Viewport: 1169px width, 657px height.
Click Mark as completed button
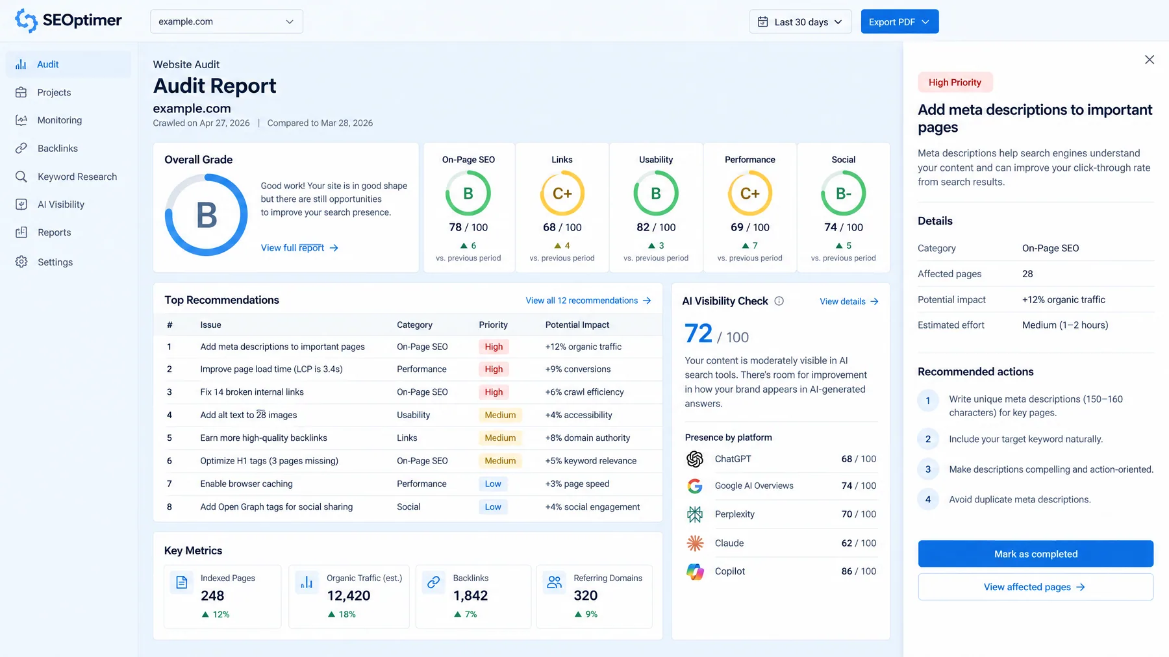click(x=1035, y=554)
